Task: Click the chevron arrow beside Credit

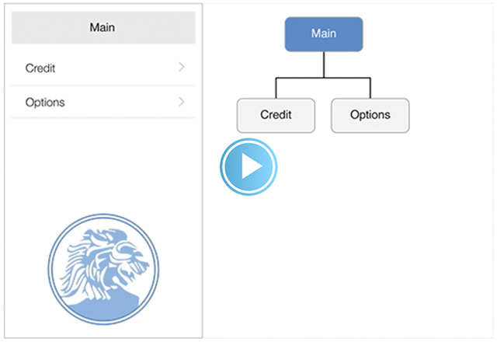Action: (x=182, y=67)
